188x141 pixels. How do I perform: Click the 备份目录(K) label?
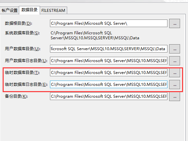point(16,96)
